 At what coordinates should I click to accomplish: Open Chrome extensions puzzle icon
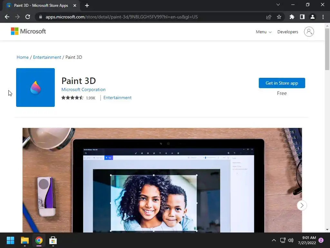point(292,17)
